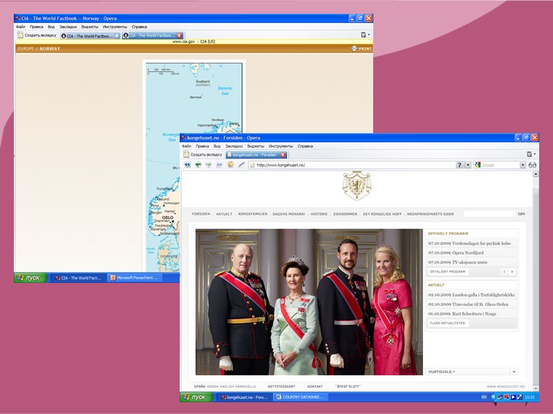Click Forsiden in the site navigation

(201, 214)
